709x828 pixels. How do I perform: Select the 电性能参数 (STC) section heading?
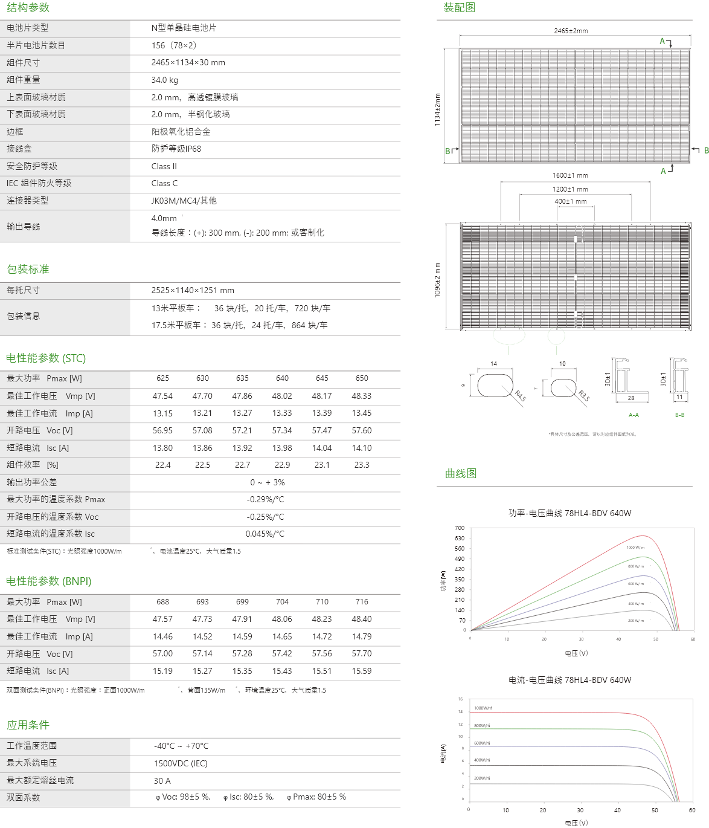pos(46,358)
